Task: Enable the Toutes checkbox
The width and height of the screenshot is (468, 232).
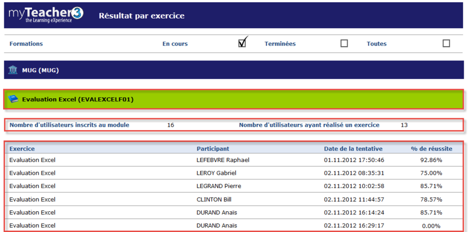Action: coord(446,44)
